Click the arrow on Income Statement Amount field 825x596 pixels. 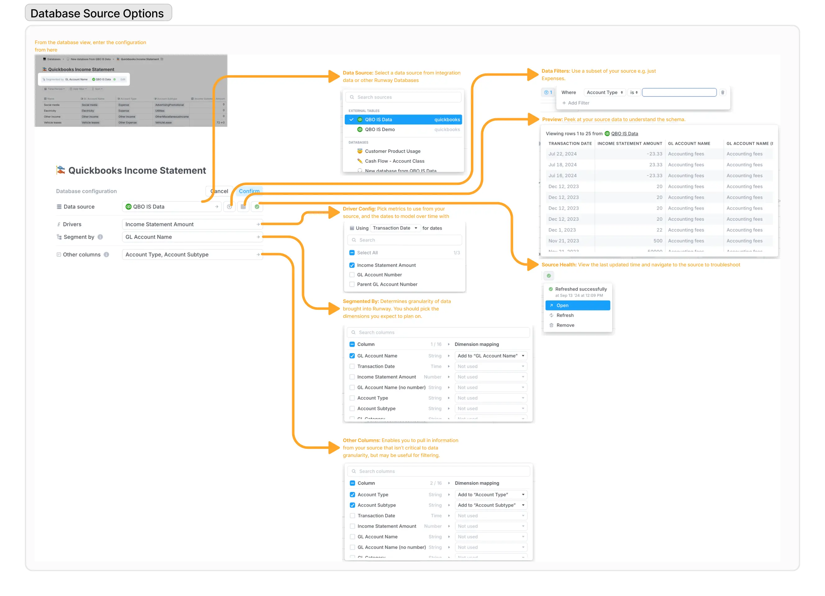(258, 225)
